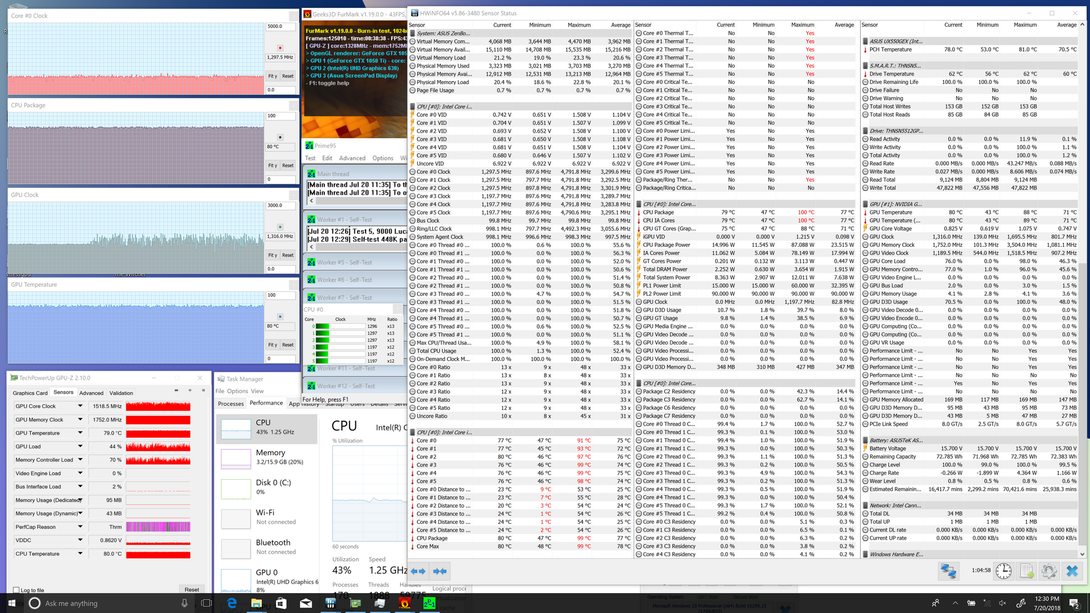
Task: Click the HWiNFO remote network monitoring icon
Action: [948, 571]
